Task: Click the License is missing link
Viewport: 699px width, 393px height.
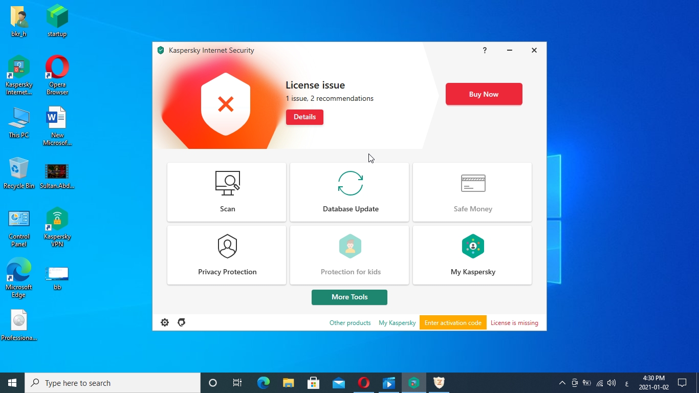Action: point(514,323)
